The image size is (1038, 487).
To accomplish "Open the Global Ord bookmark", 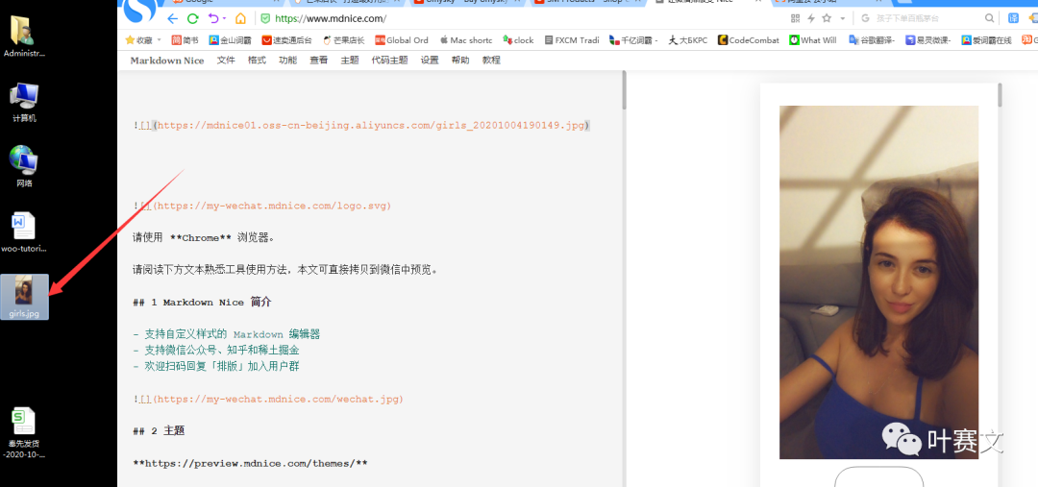I will [x=402, y=40].
